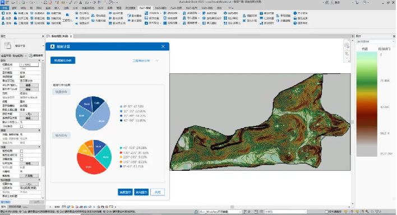Open the shopping cart icon in title bar
Screen dimensions: 397x215
(x=357, y=3)
